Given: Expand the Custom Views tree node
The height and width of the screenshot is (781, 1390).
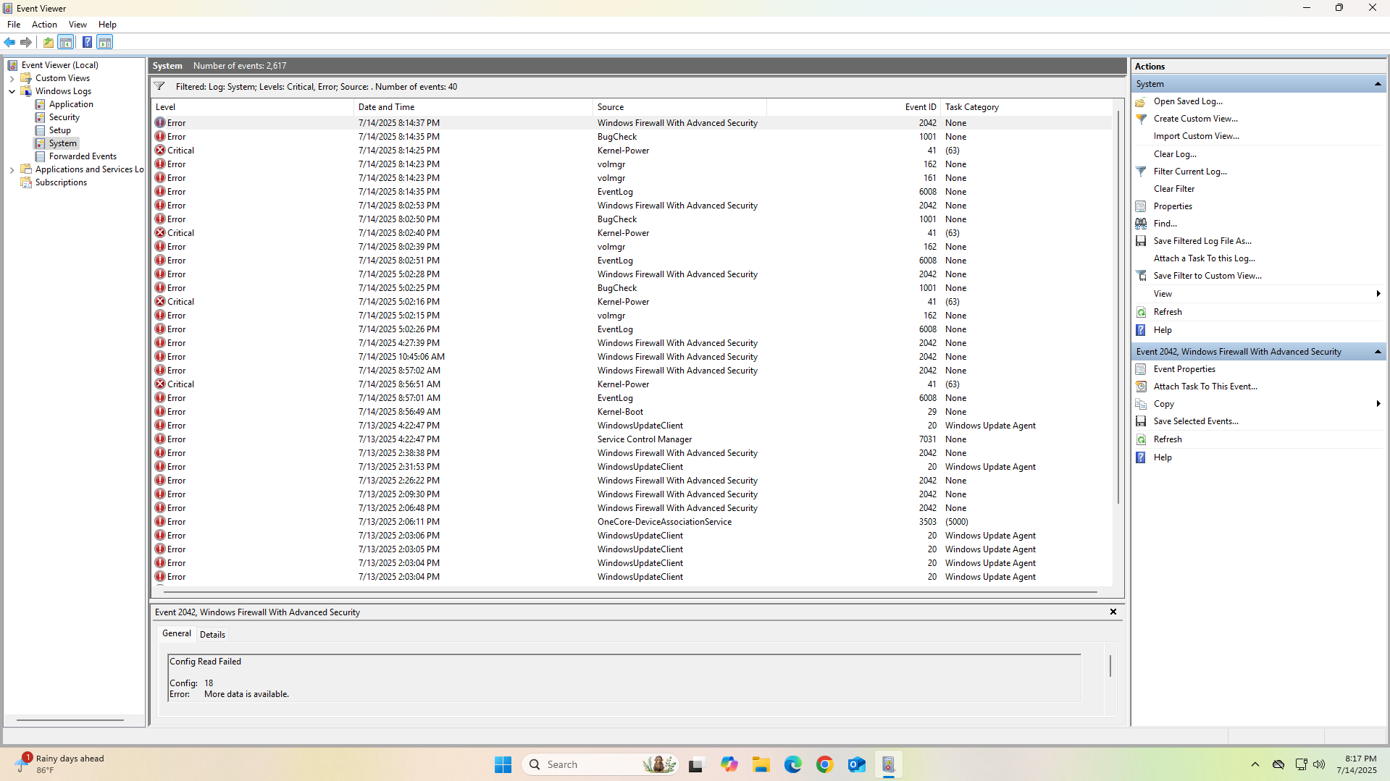Looking at the screenshot, I should coord(12,78).
